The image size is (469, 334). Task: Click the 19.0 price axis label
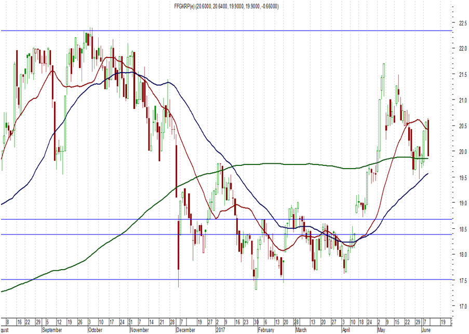click(463, 203)
